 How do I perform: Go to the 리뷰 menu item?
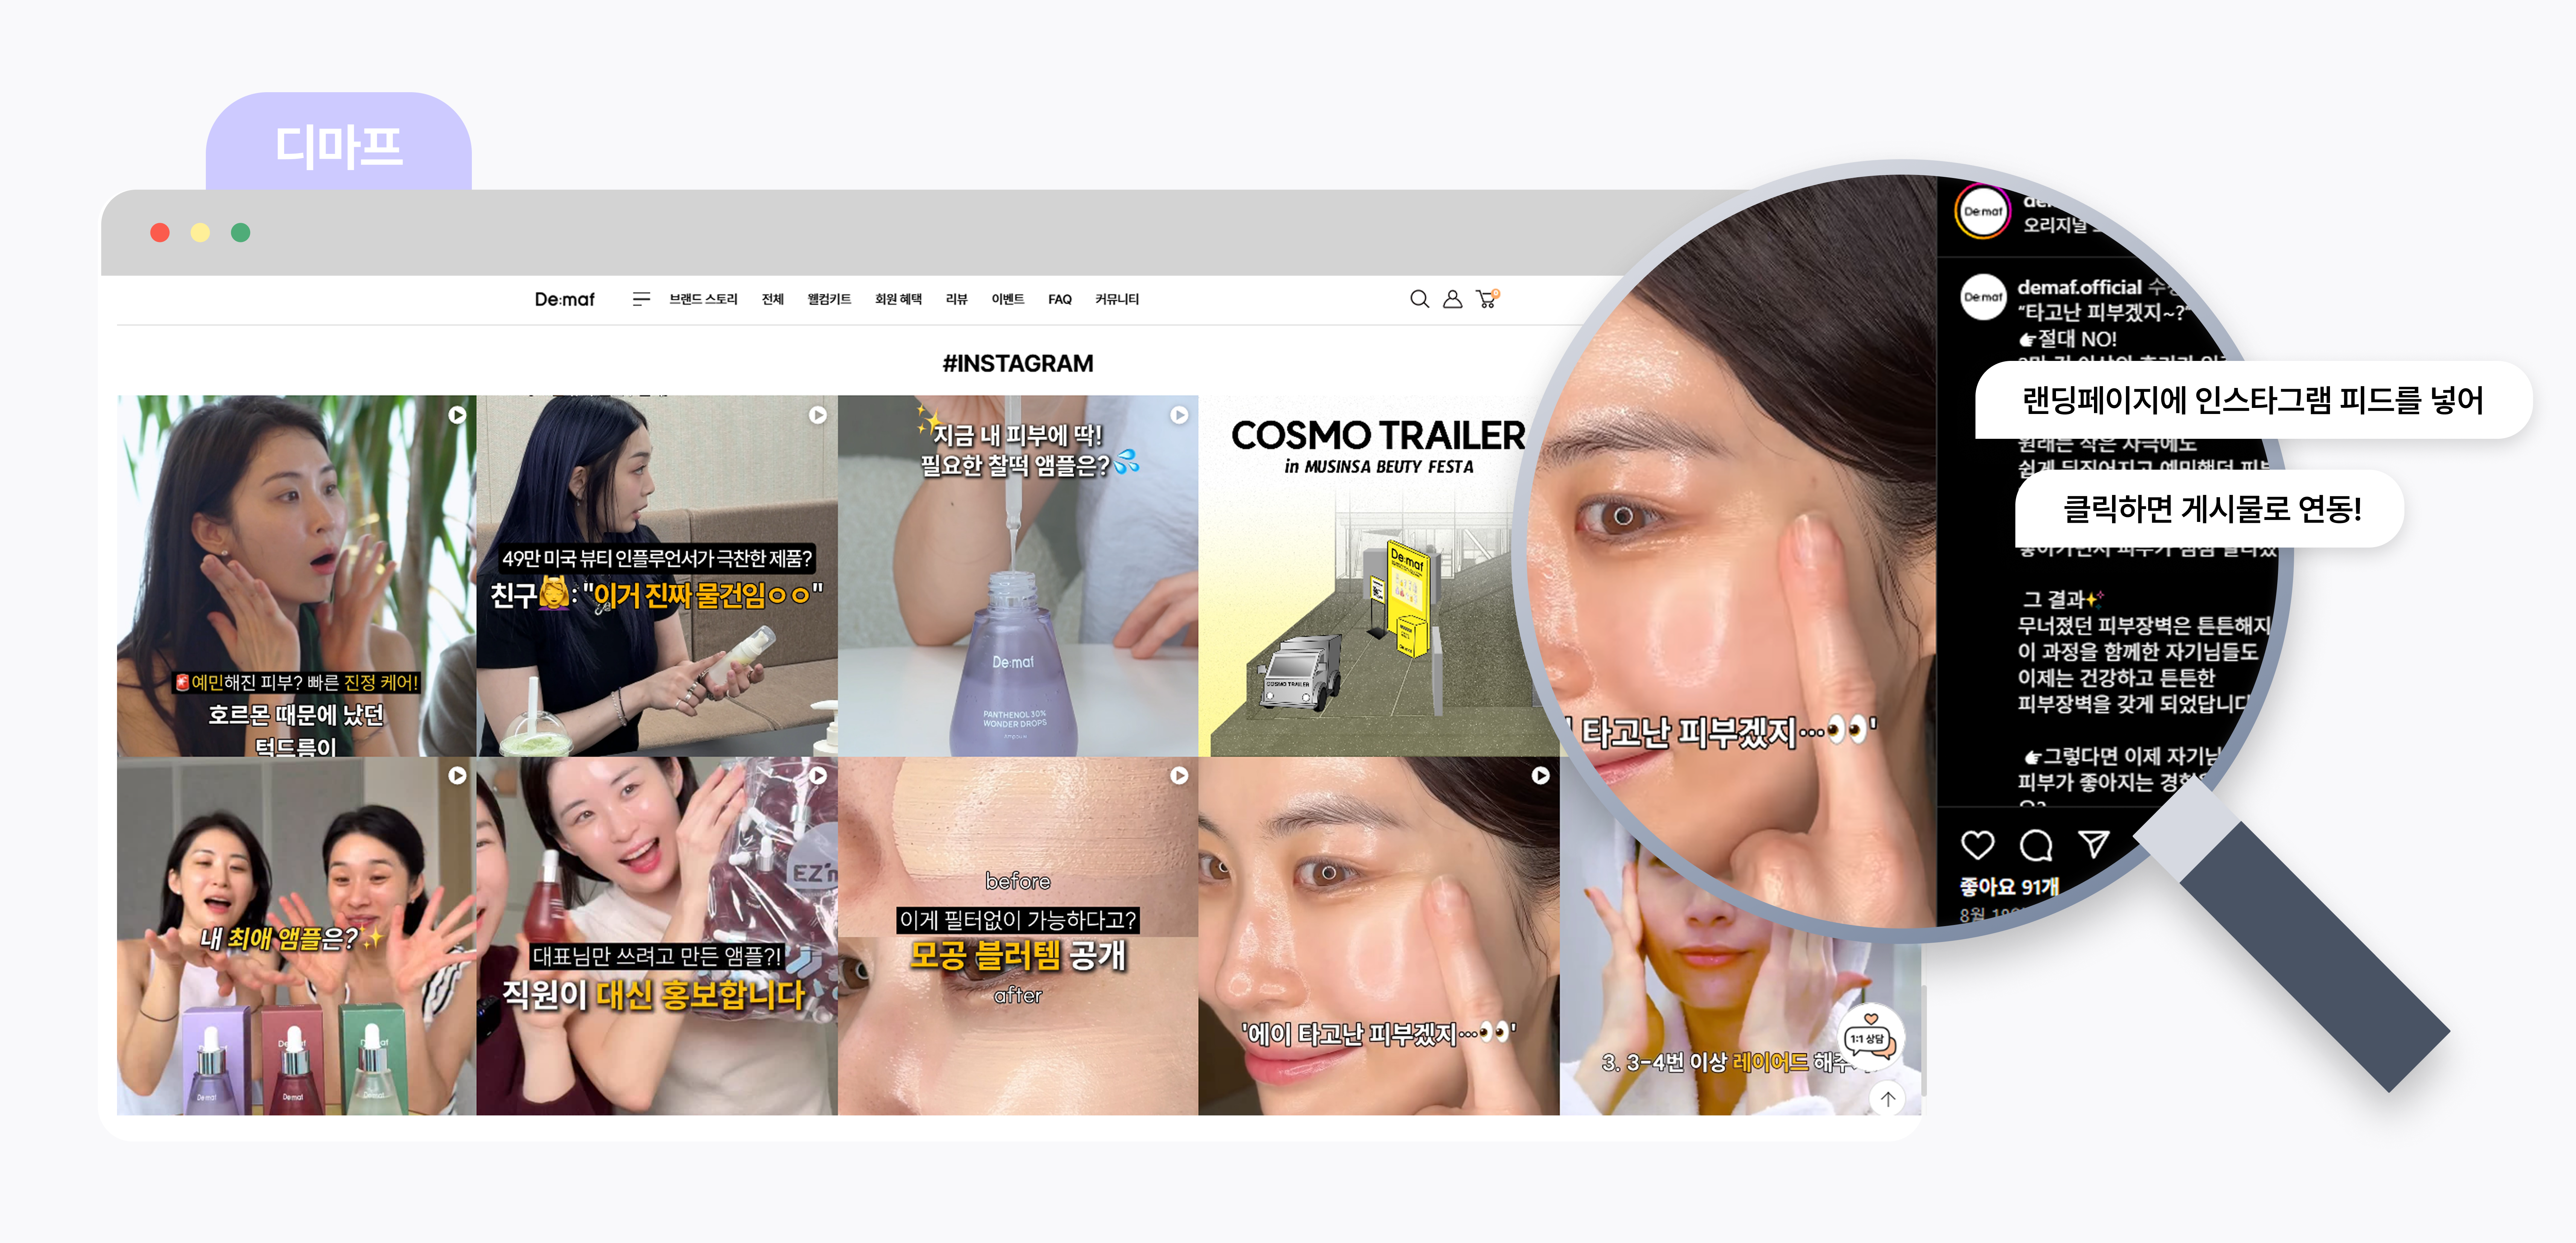tap(956, 299)
